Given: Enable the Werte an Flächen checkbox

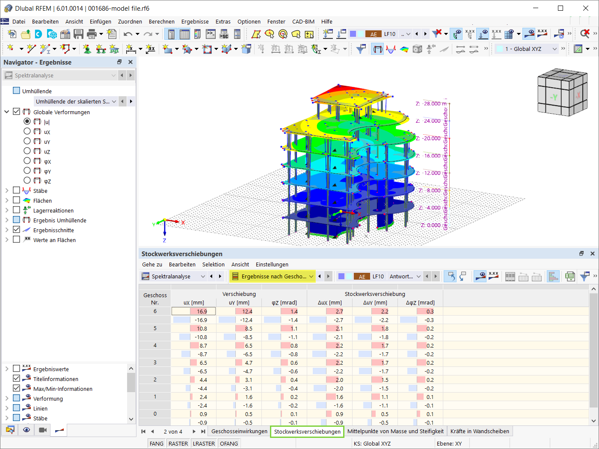Looking at the screenshot, I should [16, 239].
